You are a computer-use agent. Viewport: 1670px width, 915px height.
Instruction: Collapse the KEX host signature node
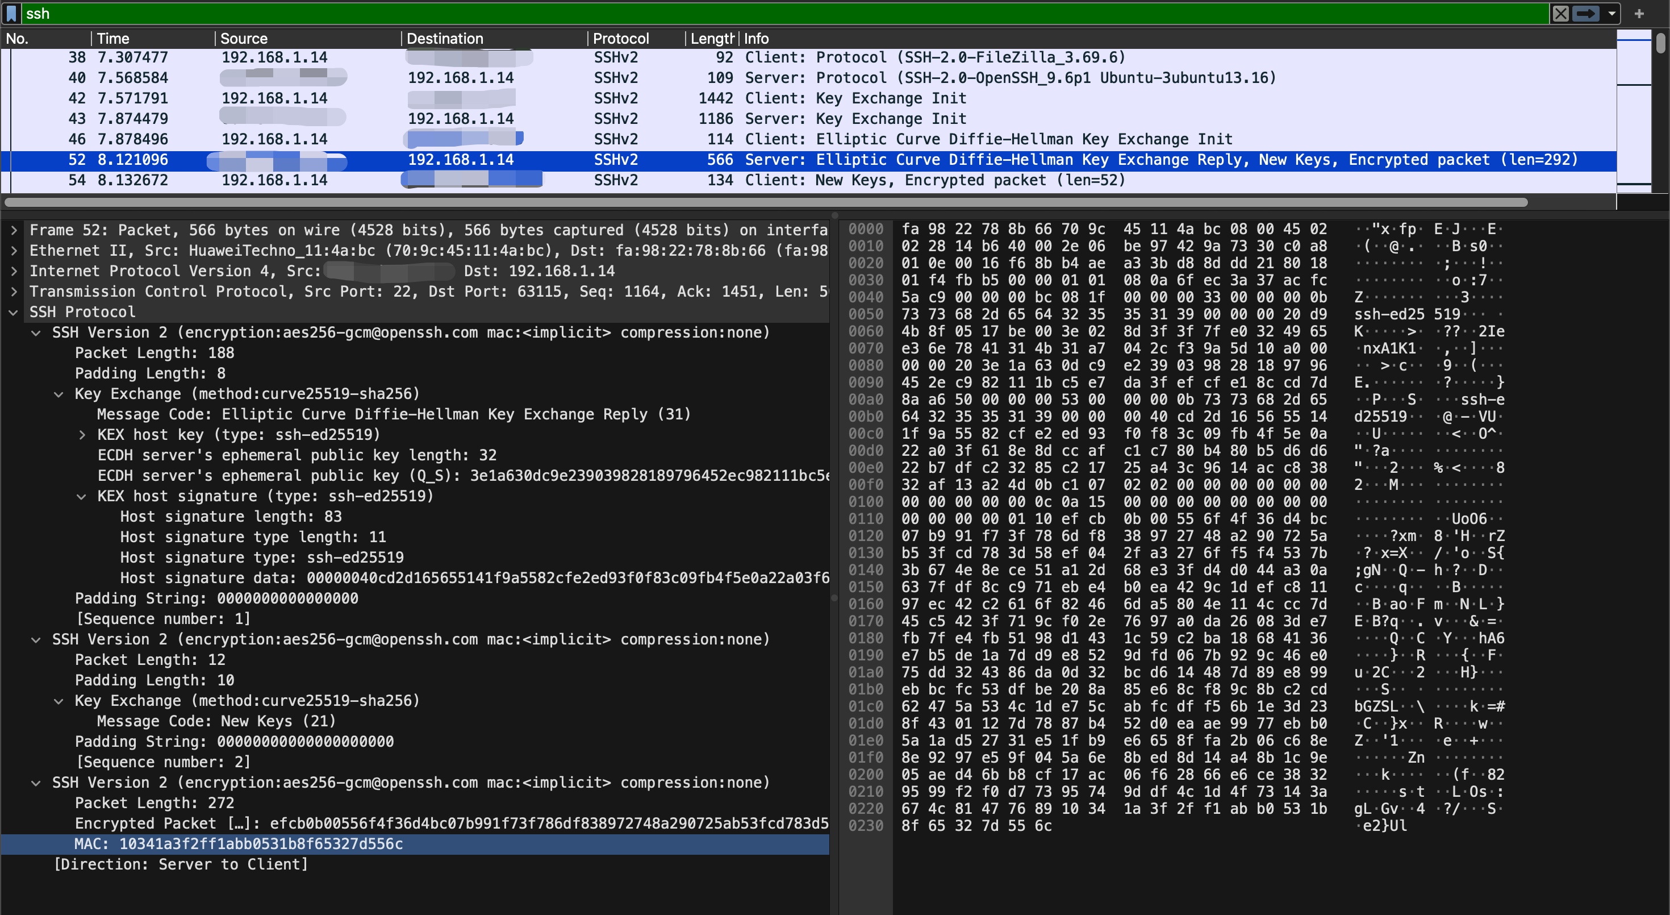click(82, 496)
